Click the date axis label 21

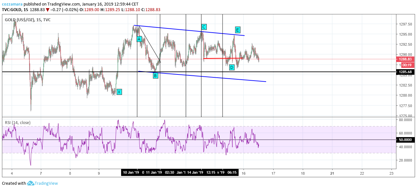click(x=332, y=173)
